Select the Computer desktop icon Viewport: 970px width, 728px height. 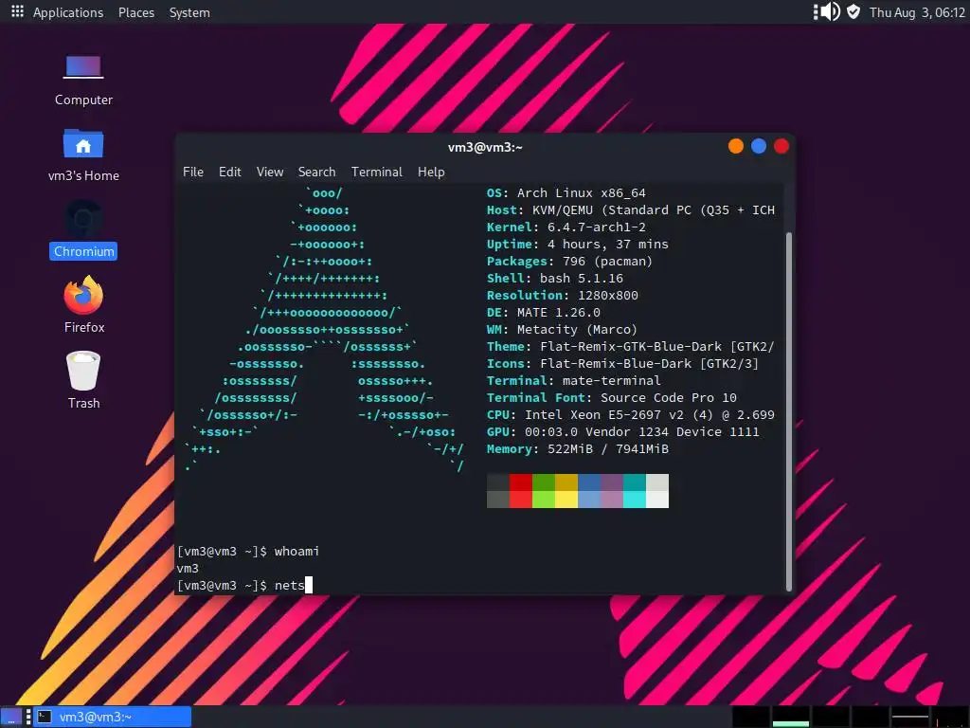[x=83, y=82]
